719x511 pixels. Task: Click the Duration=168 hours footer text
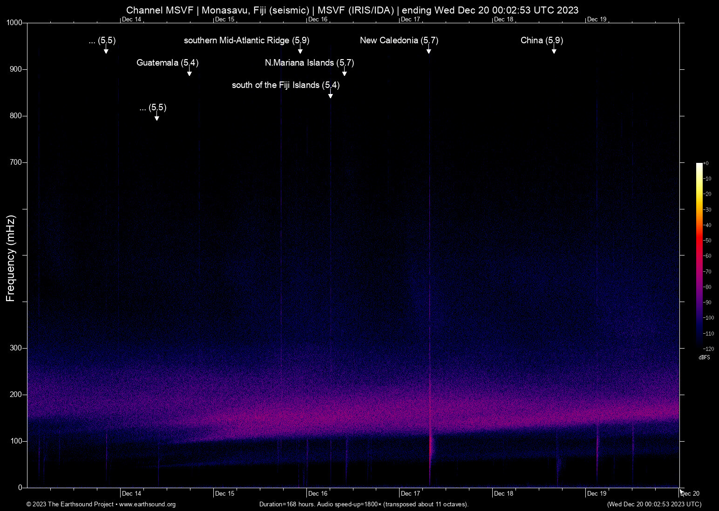[363, 504]
